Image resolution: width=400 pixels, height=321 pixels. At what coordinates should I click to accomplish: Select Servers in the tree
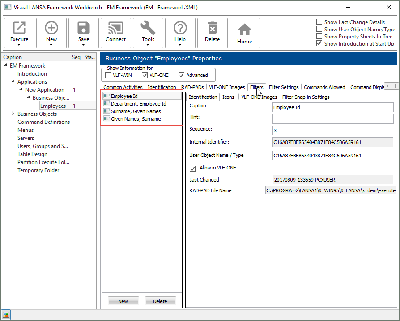coord(26,138)
